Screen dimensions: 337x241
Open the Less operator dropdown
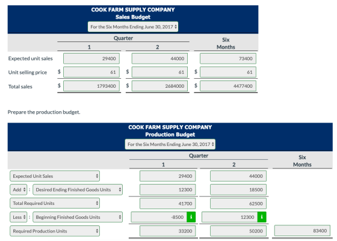(x=19, y=217)
